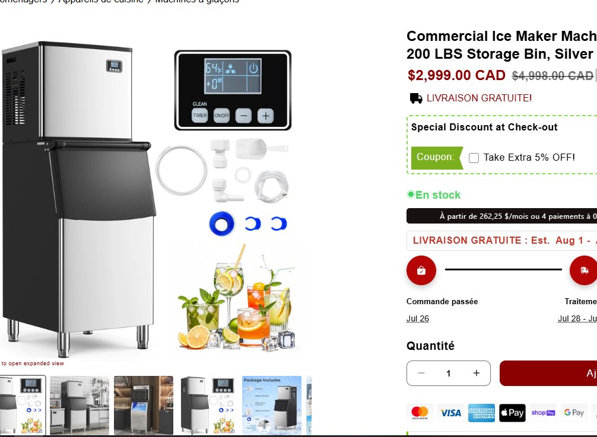
Task: Open the monthly payment plan banner
Action: pos(502,216)
